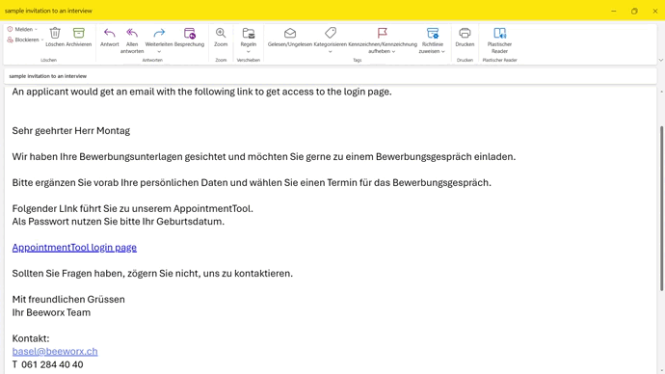Image resolution: width=665 pixels, height=374 pixels.
Task: Print the email with Drucken
Action: click(x=465, y=37)
